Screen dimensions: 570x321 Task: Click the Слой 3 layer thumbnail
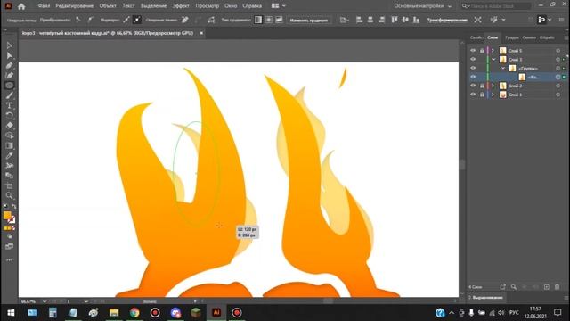[x=502, y=60]
